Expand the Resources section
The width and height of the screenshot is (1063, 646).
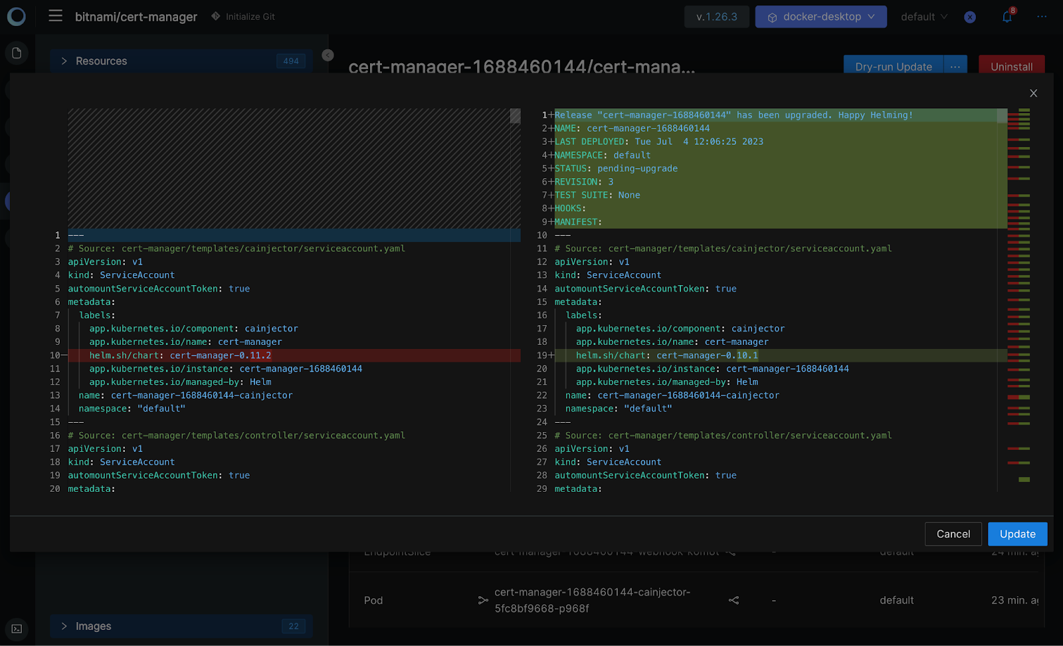[x=64, y=61]
